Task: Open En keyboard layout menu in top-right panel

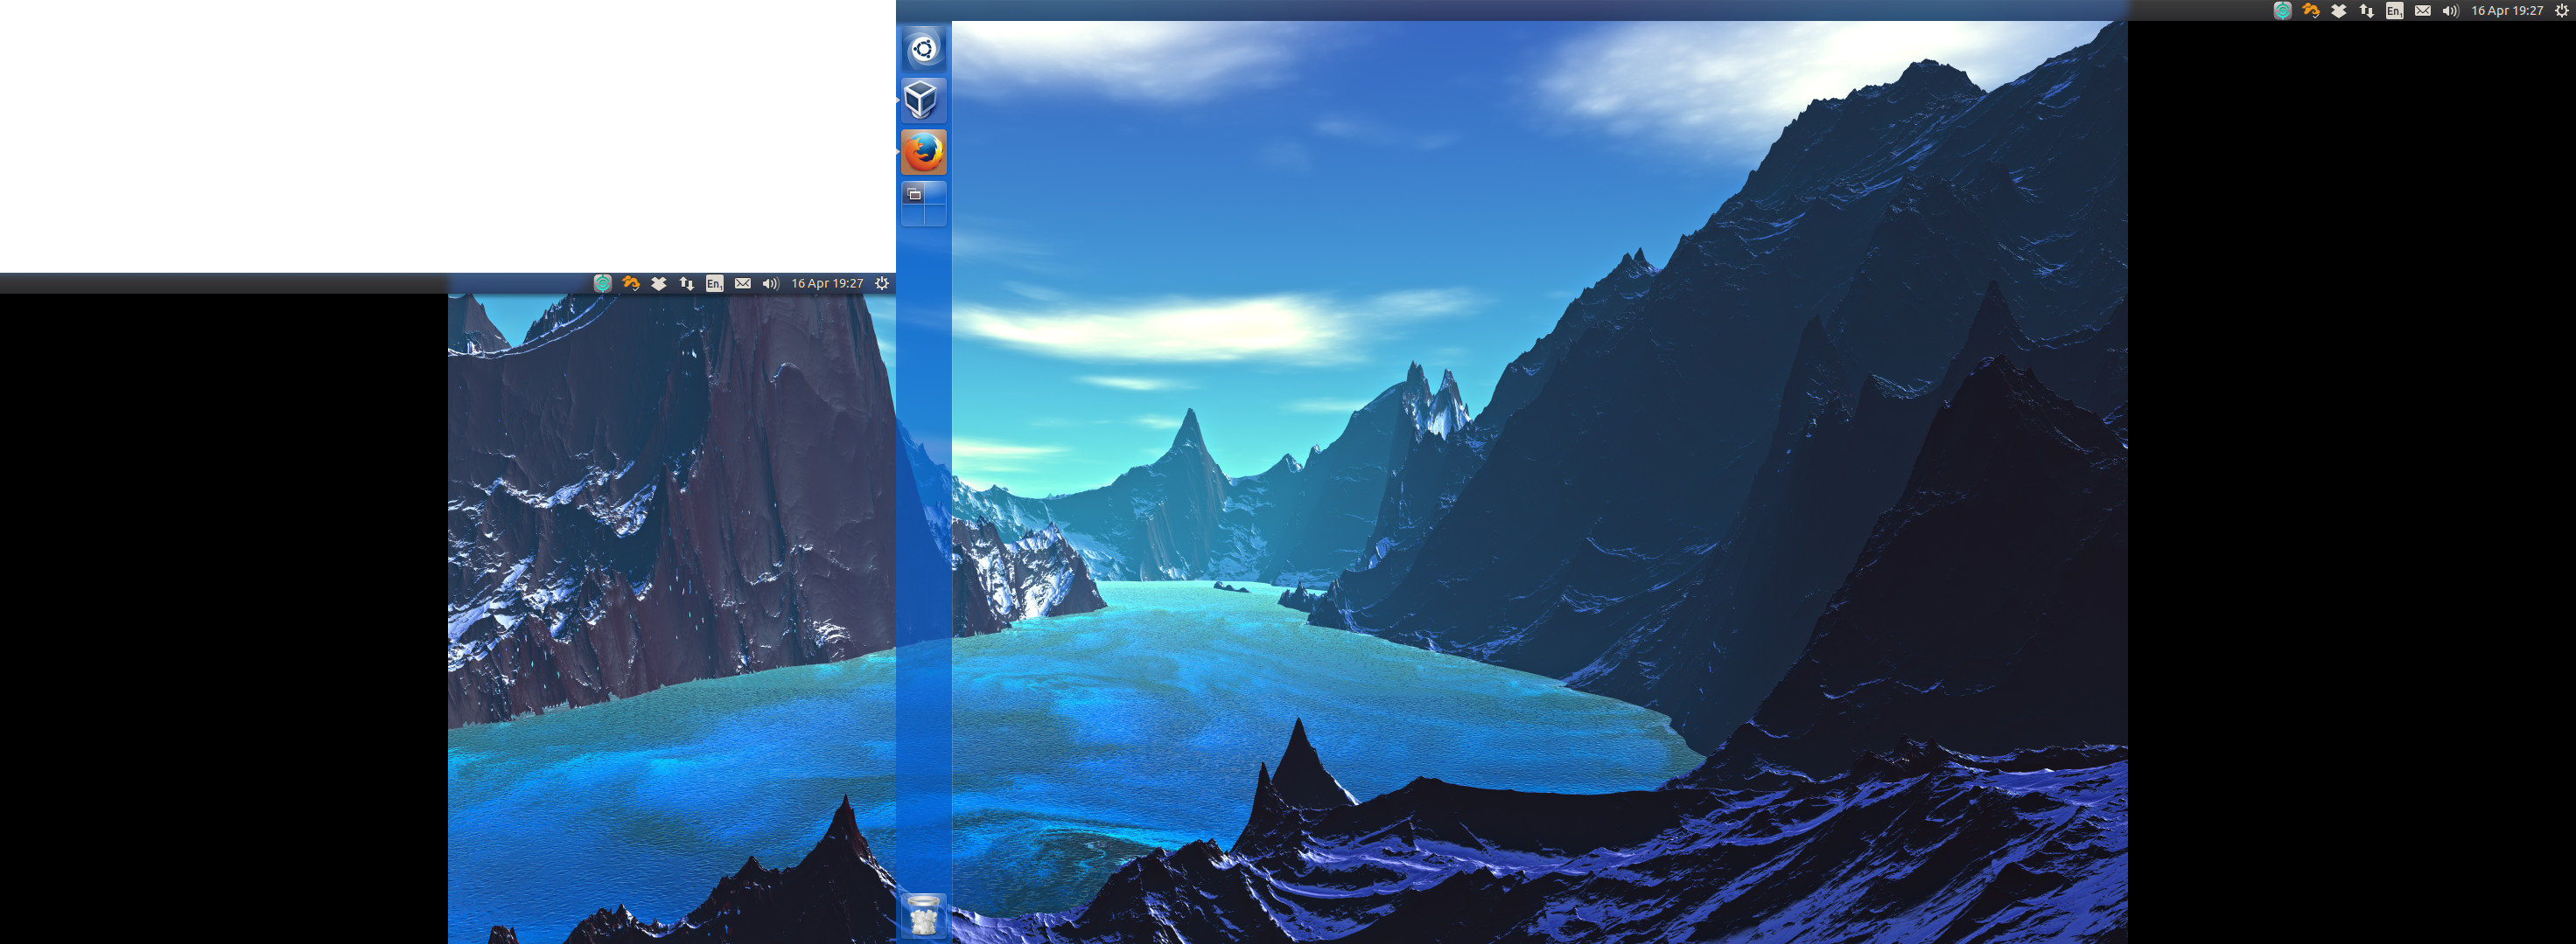Action: [x=2394, y=11]
